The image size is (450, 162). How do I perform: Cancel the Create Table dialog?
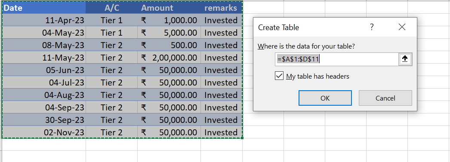(385, 98)
